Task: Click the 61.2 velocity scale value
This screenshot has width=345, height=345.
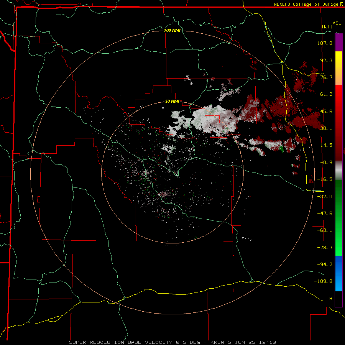Action: [326, 94]
